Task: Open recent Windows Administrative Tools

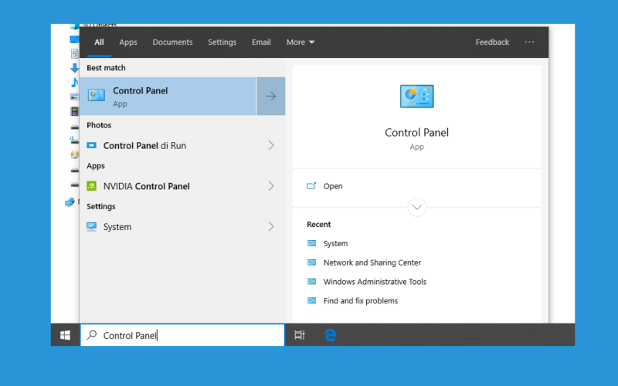Action: [375, 282]
